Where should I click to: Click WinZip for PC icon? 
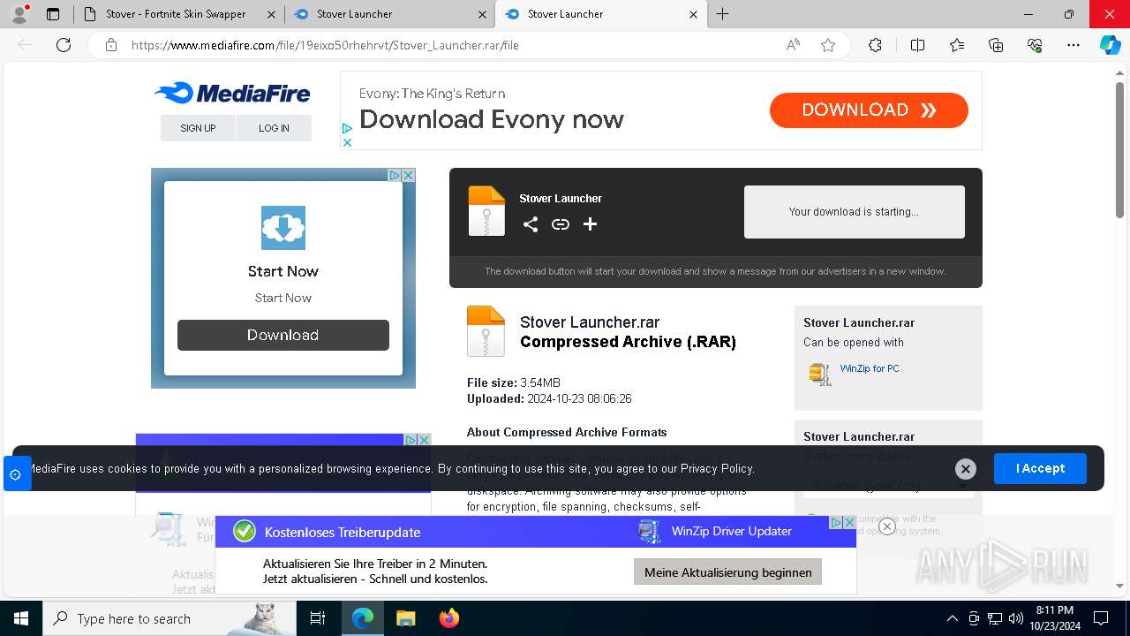pyautogui.click(x=820, y=375)
